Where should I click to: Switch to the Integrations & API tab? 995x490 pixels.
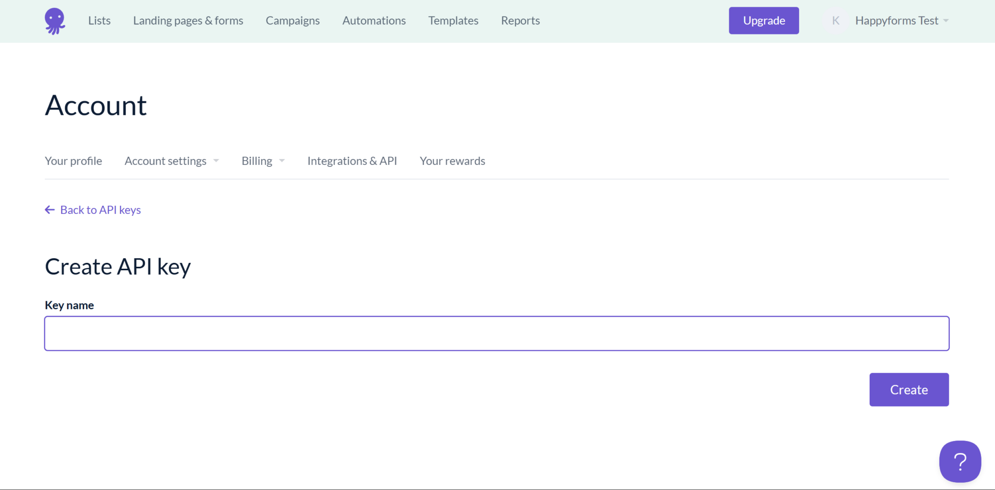pos(352,161)
